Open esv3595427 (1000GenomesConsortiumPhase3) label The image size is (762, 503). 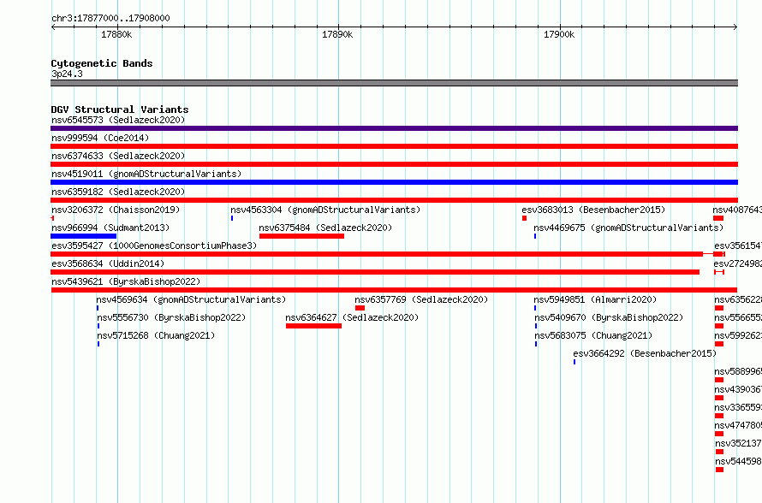click(154, 246)
